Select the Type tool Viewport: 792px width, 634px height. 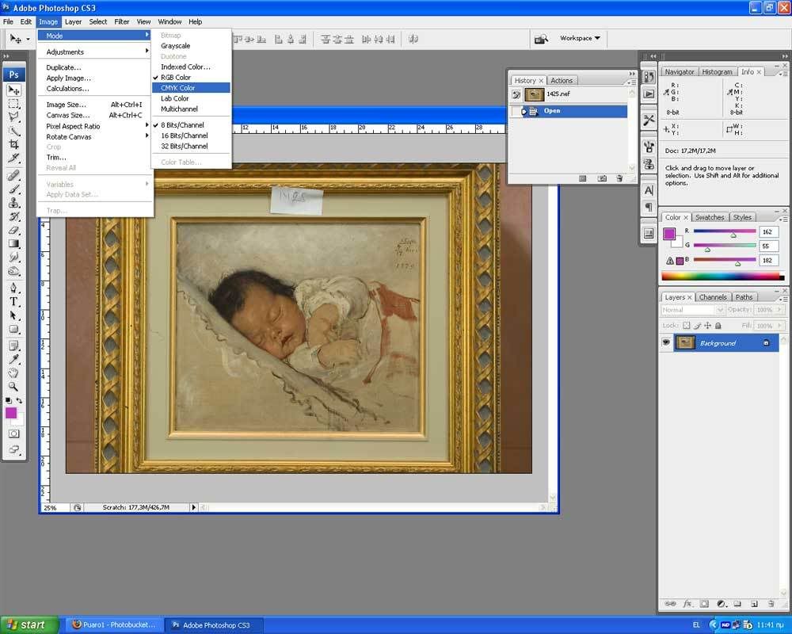tap(14, 302)
